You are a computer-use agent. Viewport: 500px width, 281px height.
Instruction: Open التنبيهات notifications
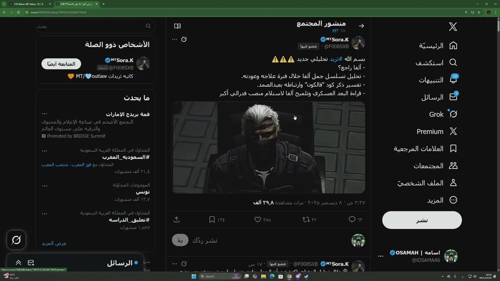[x=438, y=80]
